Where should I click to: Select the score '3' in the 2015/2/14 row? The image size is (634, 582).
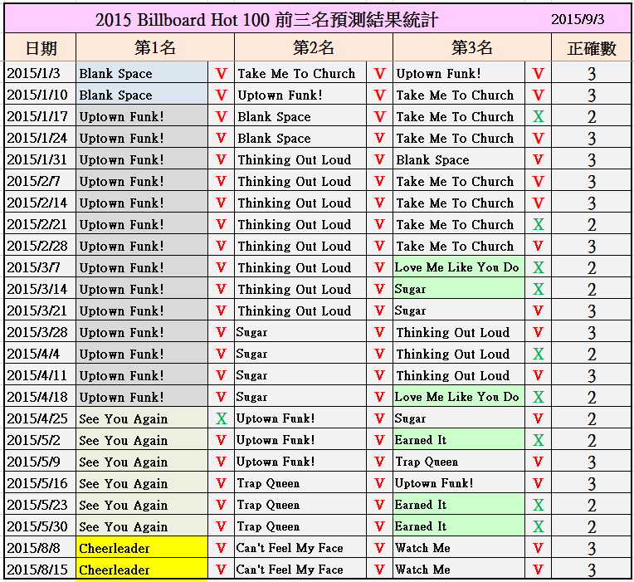pyautogui.click(x=592, y=203)
